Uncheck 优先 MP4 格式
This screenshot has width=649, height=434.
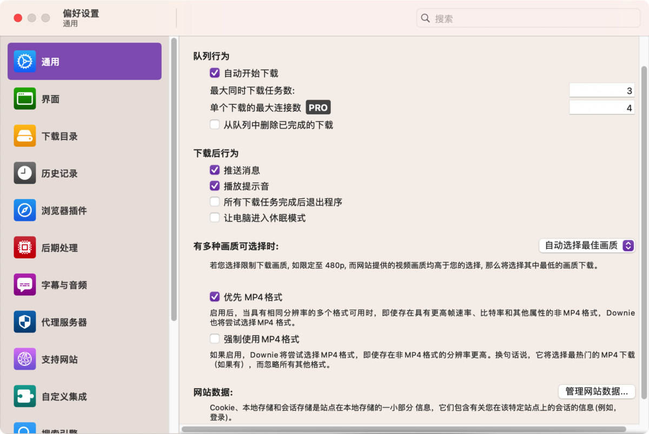pos(215,296)
